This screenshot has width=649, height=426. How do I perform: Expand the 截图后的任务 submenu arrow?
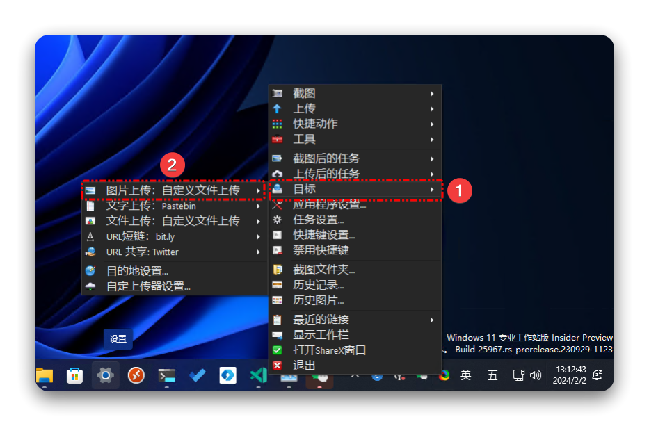(432, 159)
